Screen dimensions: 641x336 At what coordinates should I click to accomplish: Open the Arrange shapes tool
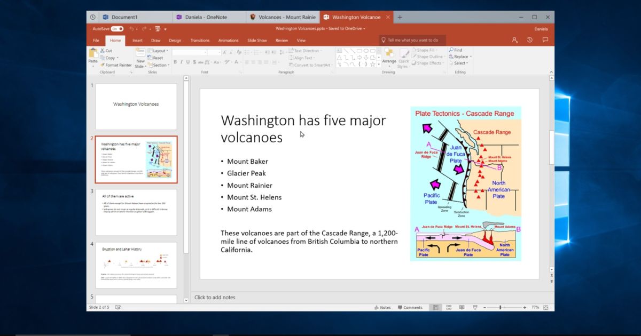tap(389, 57)
